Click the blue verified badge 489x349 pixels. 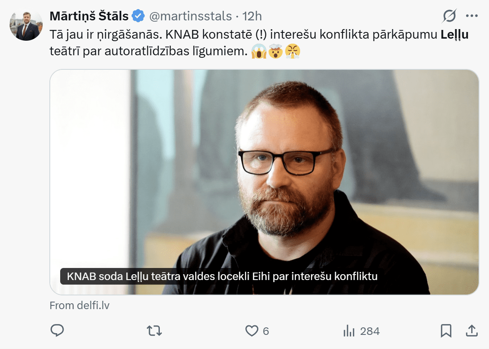tap(138, 16)
